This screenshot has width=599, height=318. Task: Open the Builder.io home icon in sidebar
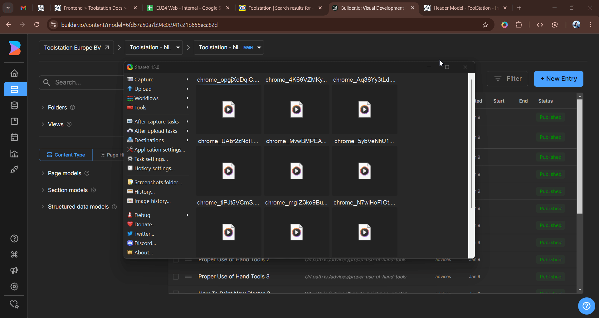(x=14, y=74)
